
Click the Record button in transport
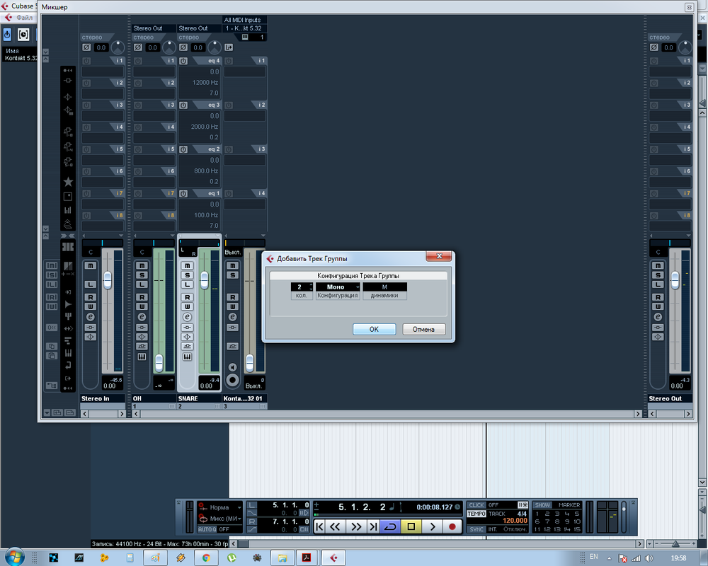(x=452, y=526)
